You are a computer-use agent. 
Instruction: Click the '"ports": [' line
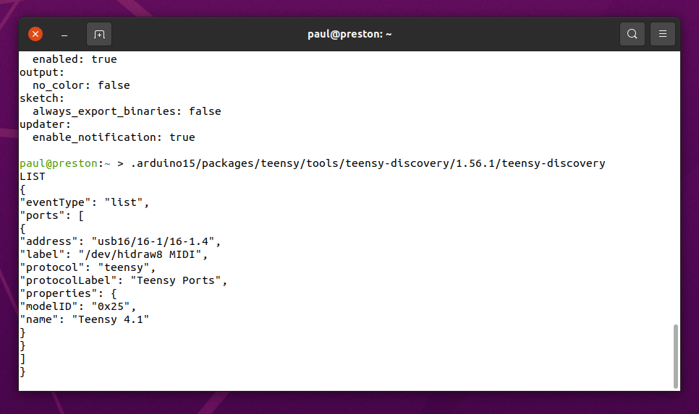point(51,215)
